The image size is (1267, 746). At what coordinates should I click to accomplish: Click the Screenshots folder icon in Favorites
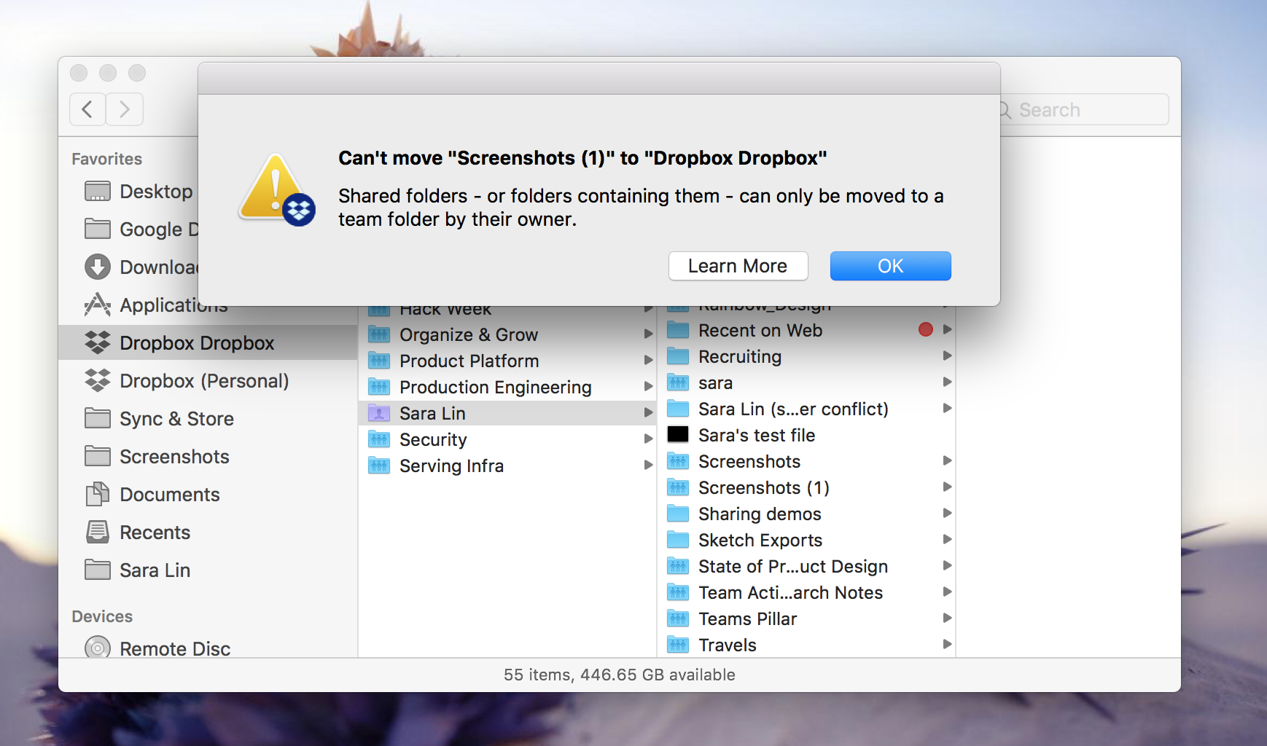98,456
